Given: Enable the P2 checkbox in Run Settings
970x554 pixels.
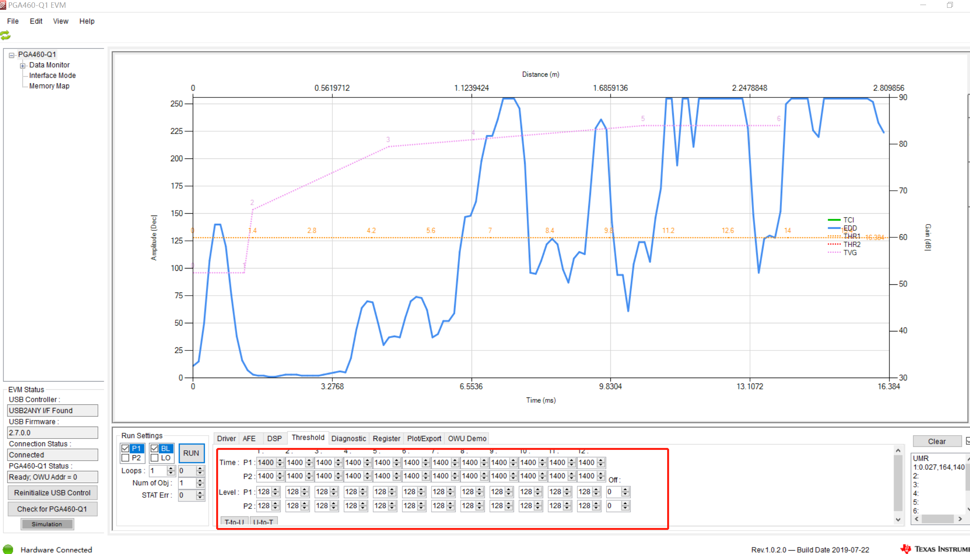Looking at the screenshot, I should pyautogui.click(x=125, y=458).
